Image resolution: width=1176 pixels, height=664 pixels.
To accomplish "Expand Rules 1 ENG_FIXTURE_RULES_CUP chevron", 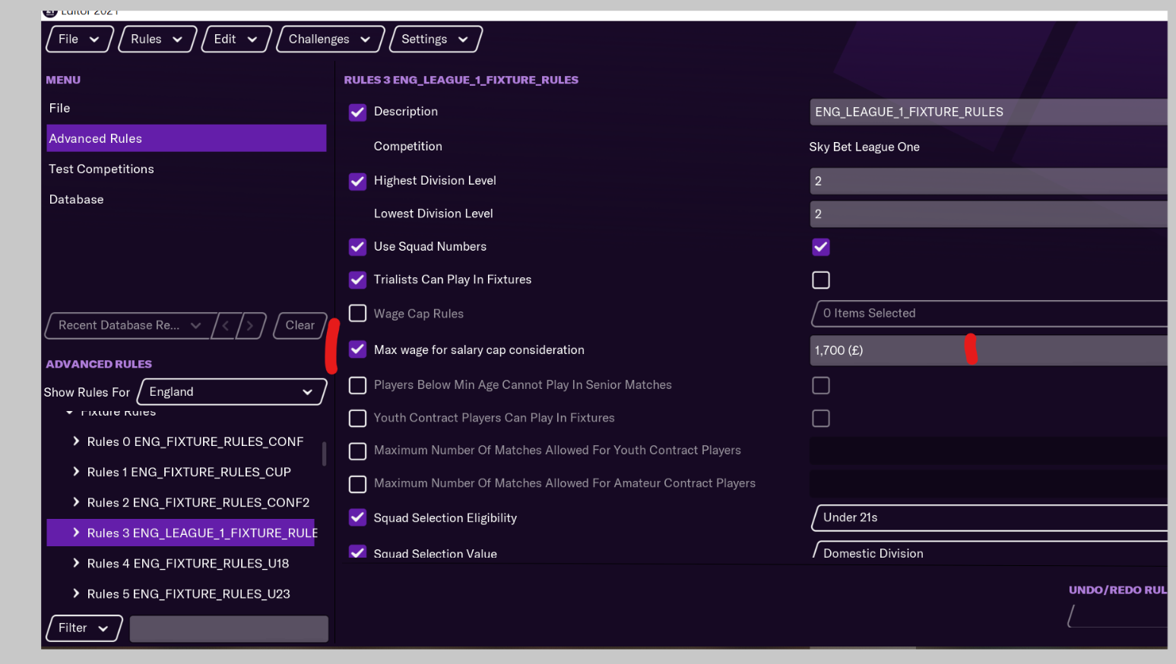I will point(76,472).
